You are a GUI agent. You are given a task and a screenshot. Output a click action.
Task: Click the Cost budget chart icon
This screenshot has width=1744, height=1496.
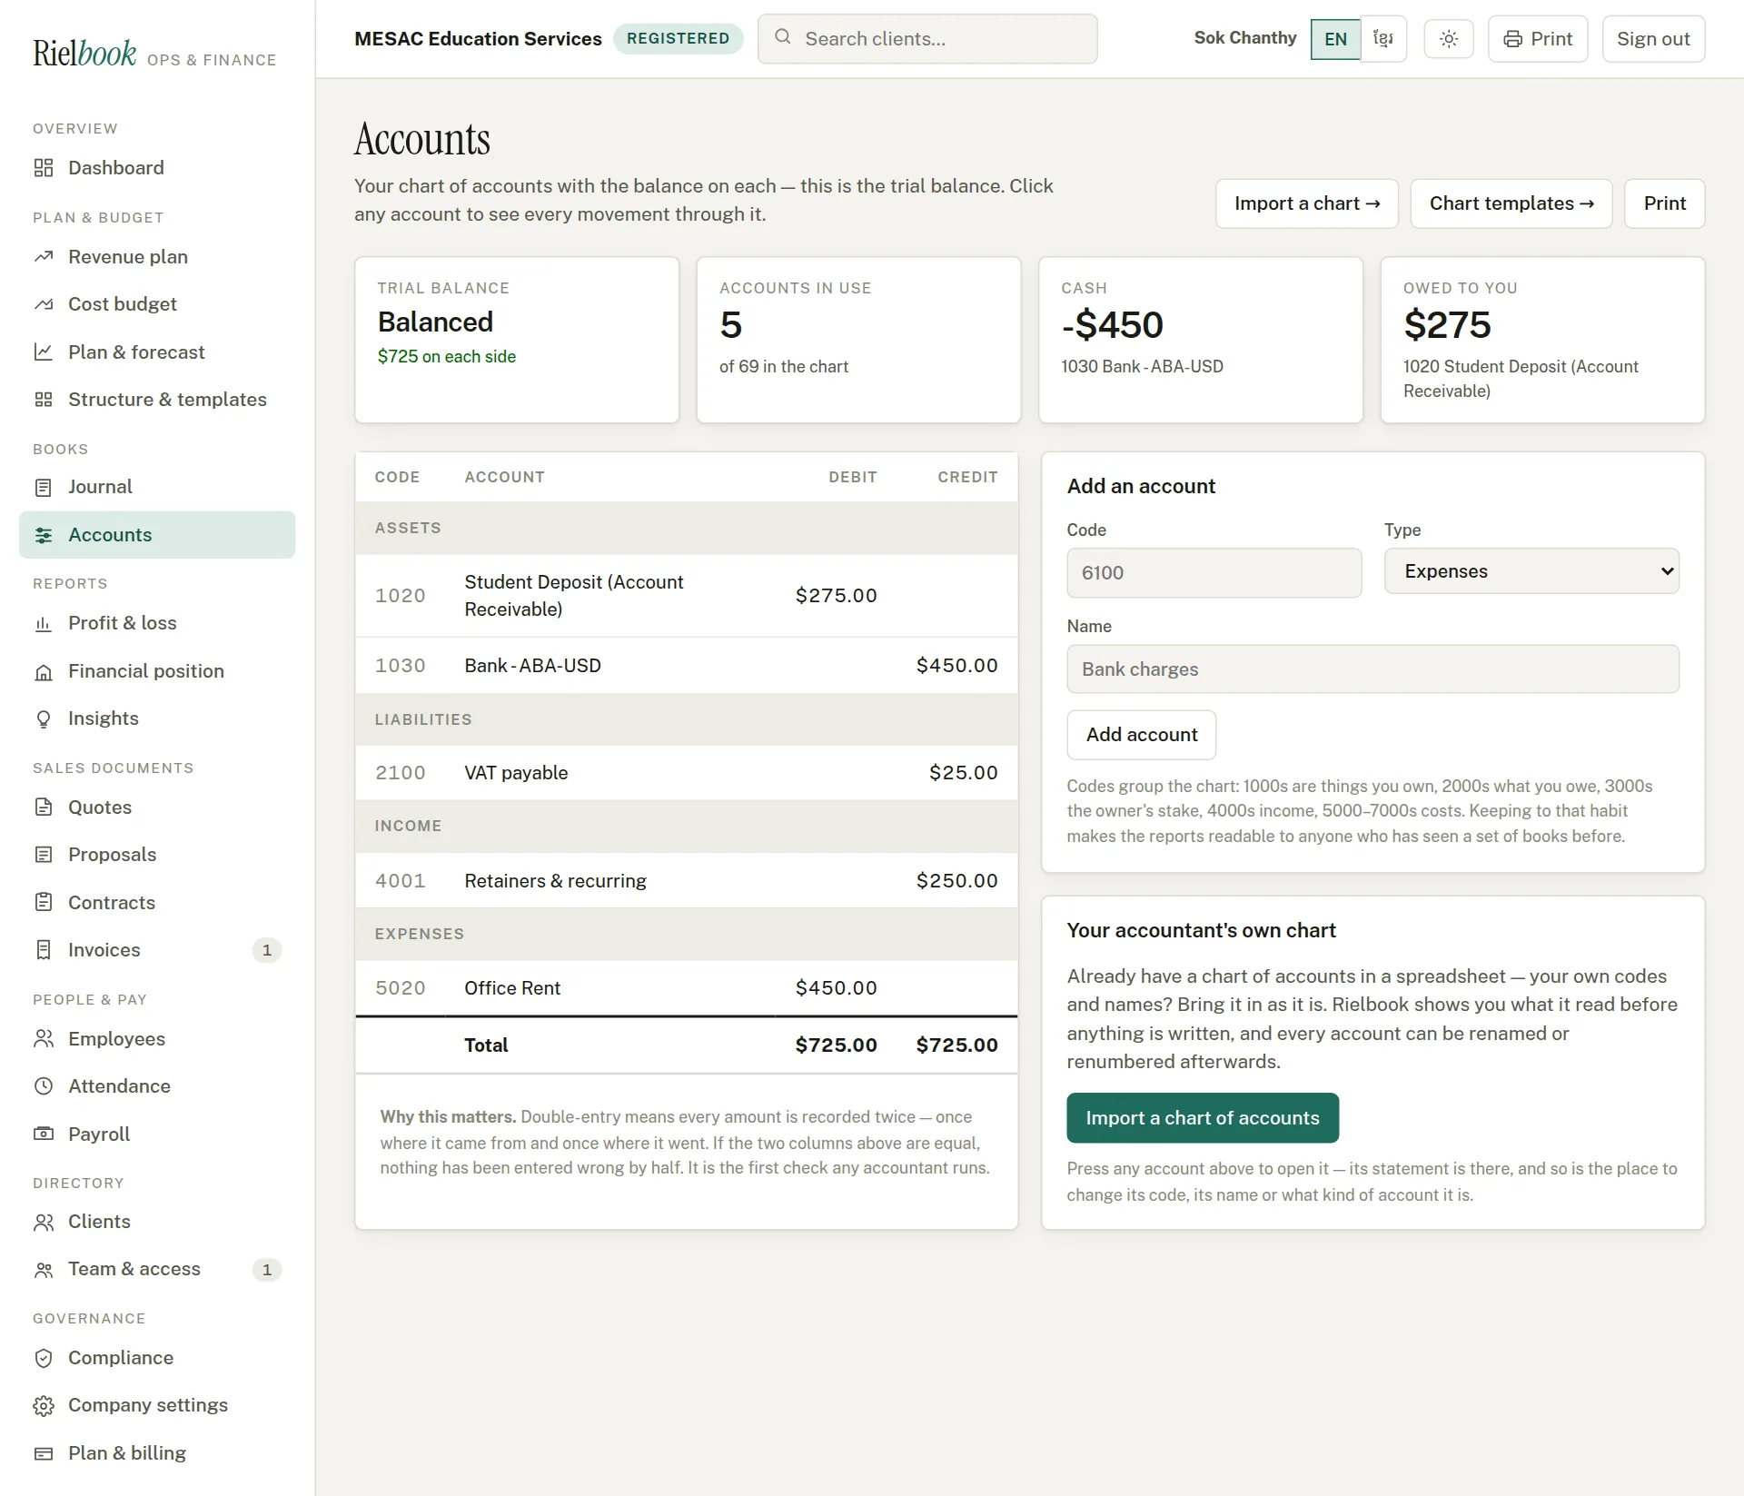pos(44,304)
